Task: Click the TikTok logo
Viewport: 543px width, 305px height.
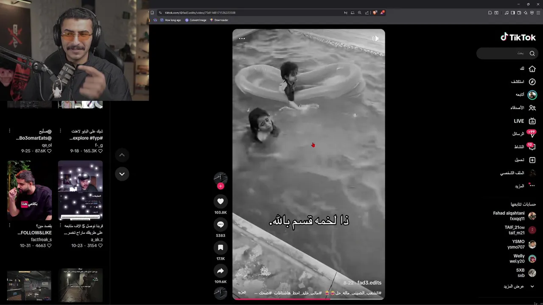Action: click(518, 37)
